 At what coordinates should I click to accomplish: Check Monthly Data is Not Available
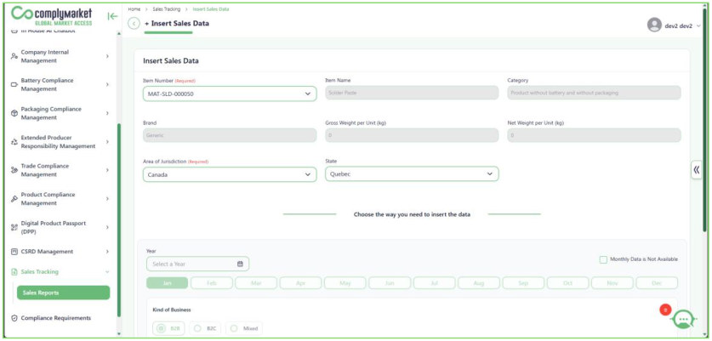pyautogui.click(x=603, y=259)
